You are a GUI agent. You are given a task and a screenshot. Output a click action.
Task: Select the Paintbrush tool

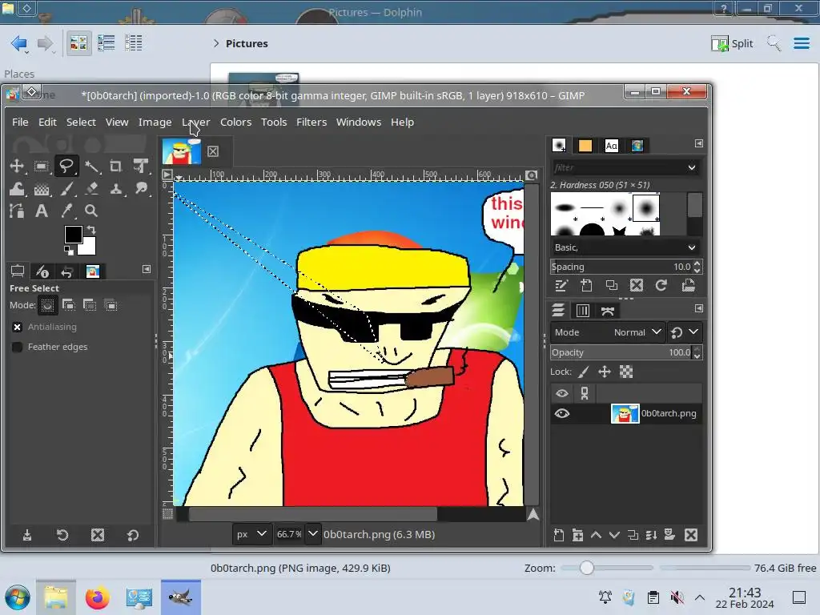point(66,189)
